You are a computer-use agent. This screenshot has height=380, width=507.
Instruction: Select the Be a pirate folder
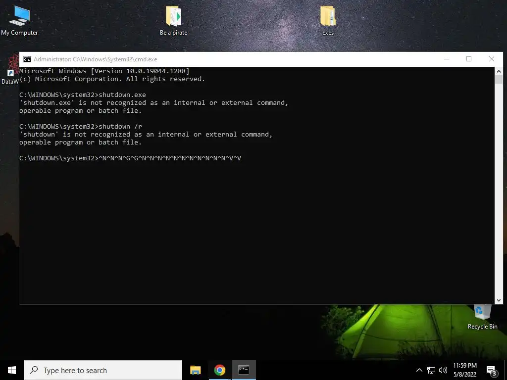pyautogui.click(x=174, y=20)
